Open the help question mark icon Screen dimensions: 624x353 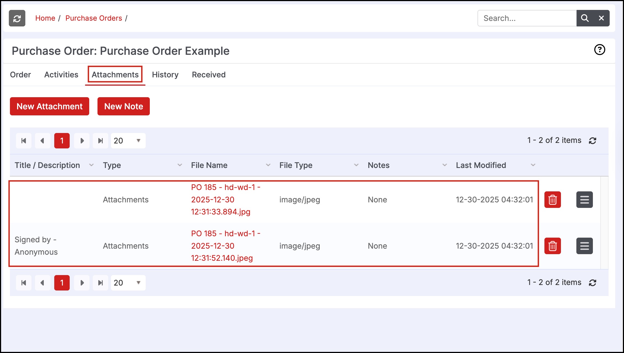click(599, 50)
